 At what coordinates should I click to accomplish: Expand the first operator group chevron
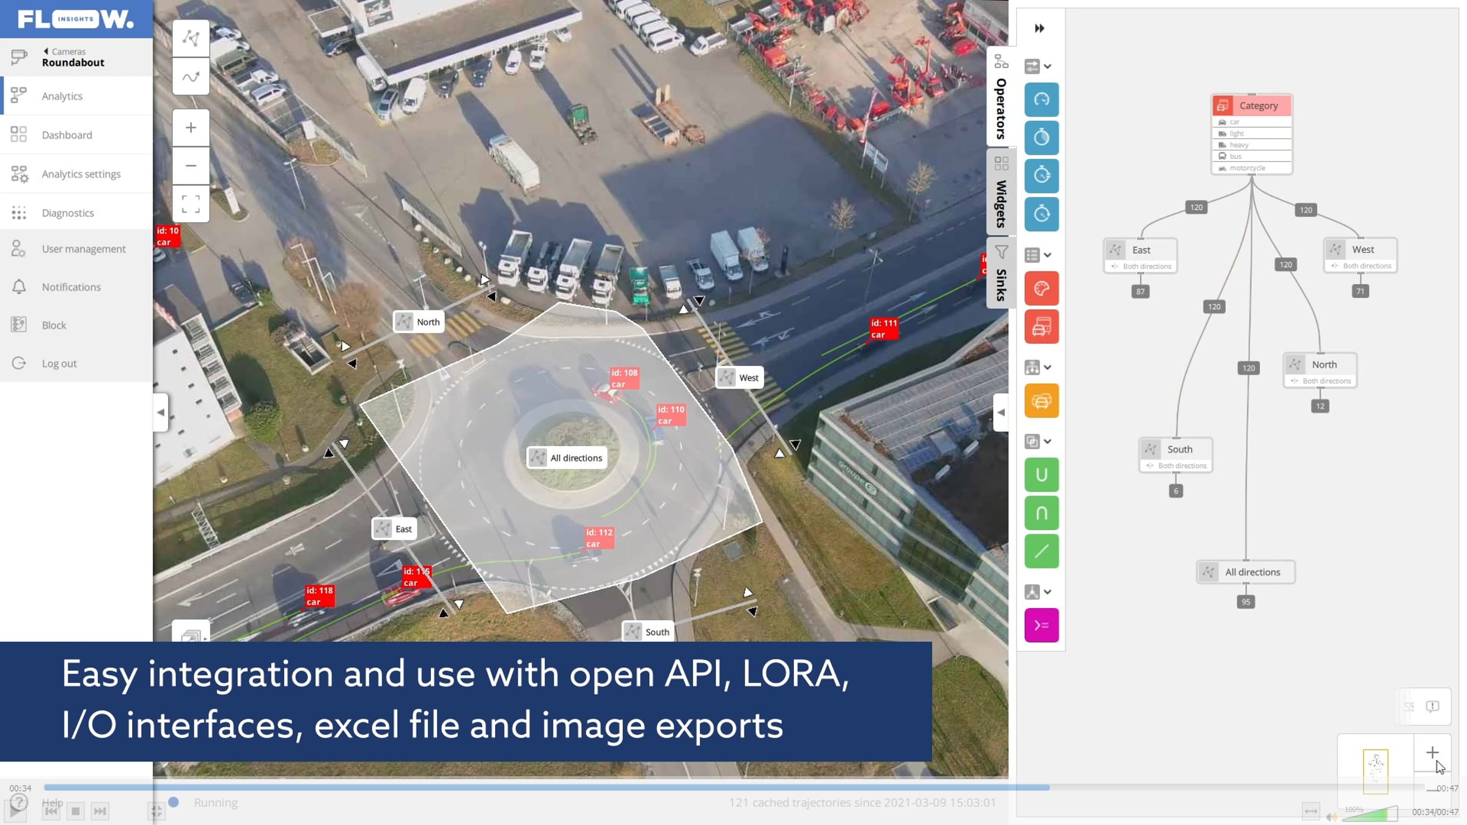click(x=1047, y=66)
